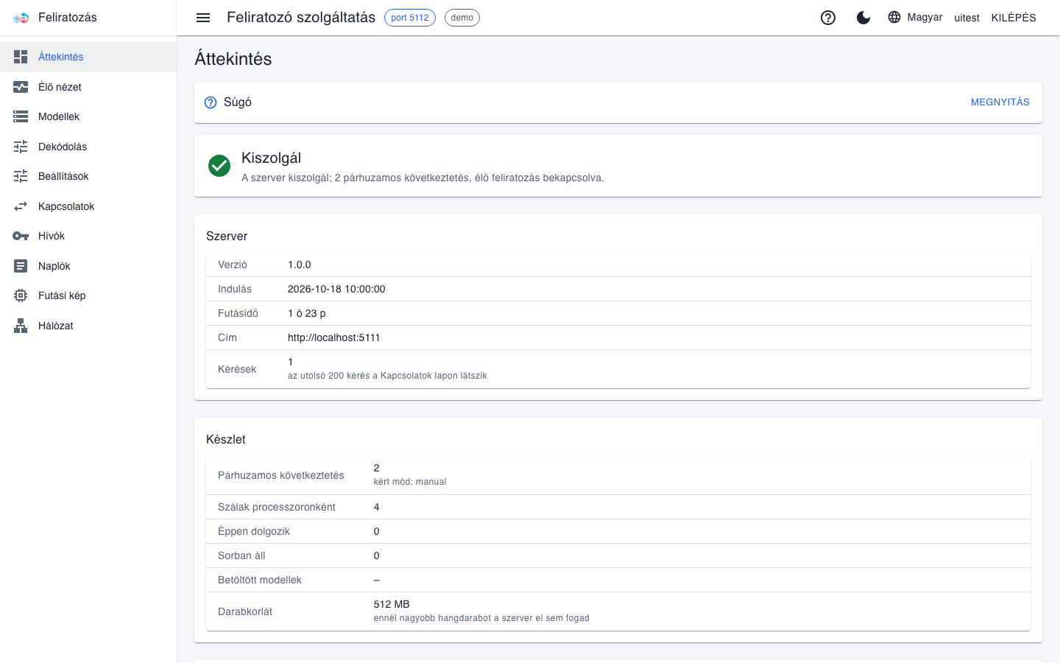Screen dimensions: 1060x663
Task: Open the Magyar language selector
Action: pos(915,18)
